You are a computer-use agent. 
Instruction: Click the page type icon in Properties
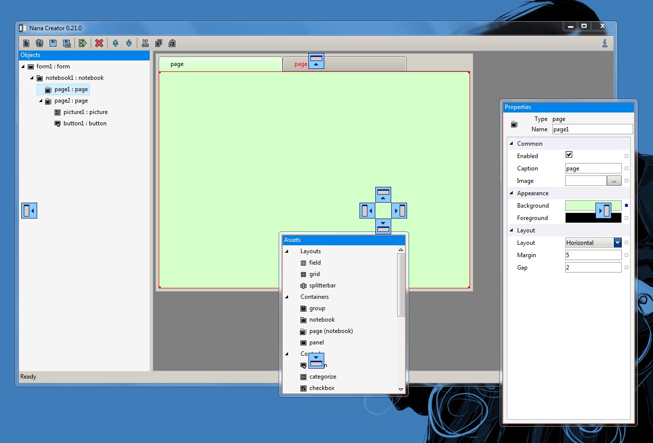click(514, 124)
